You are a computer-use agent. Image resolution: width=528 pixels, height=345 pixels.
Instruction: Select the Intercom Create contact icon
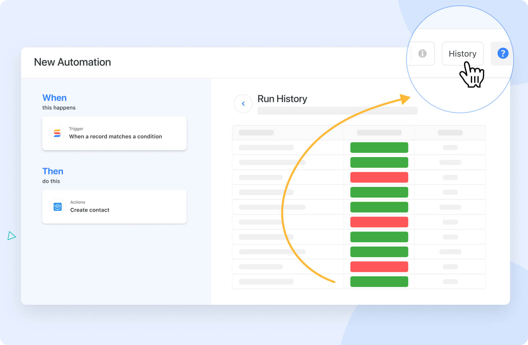(x=58, y=207)
